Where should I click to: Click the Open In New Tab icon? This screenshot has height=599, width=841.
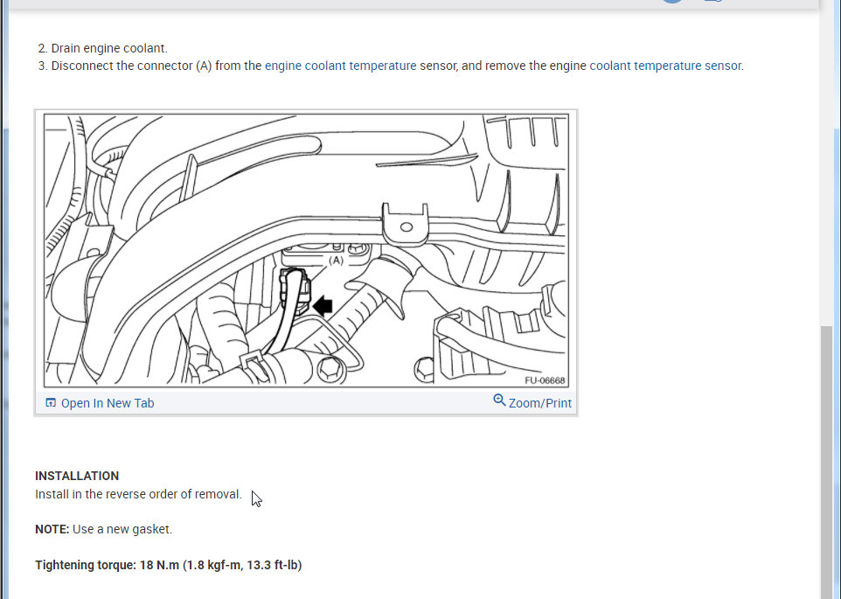point(51,403)
